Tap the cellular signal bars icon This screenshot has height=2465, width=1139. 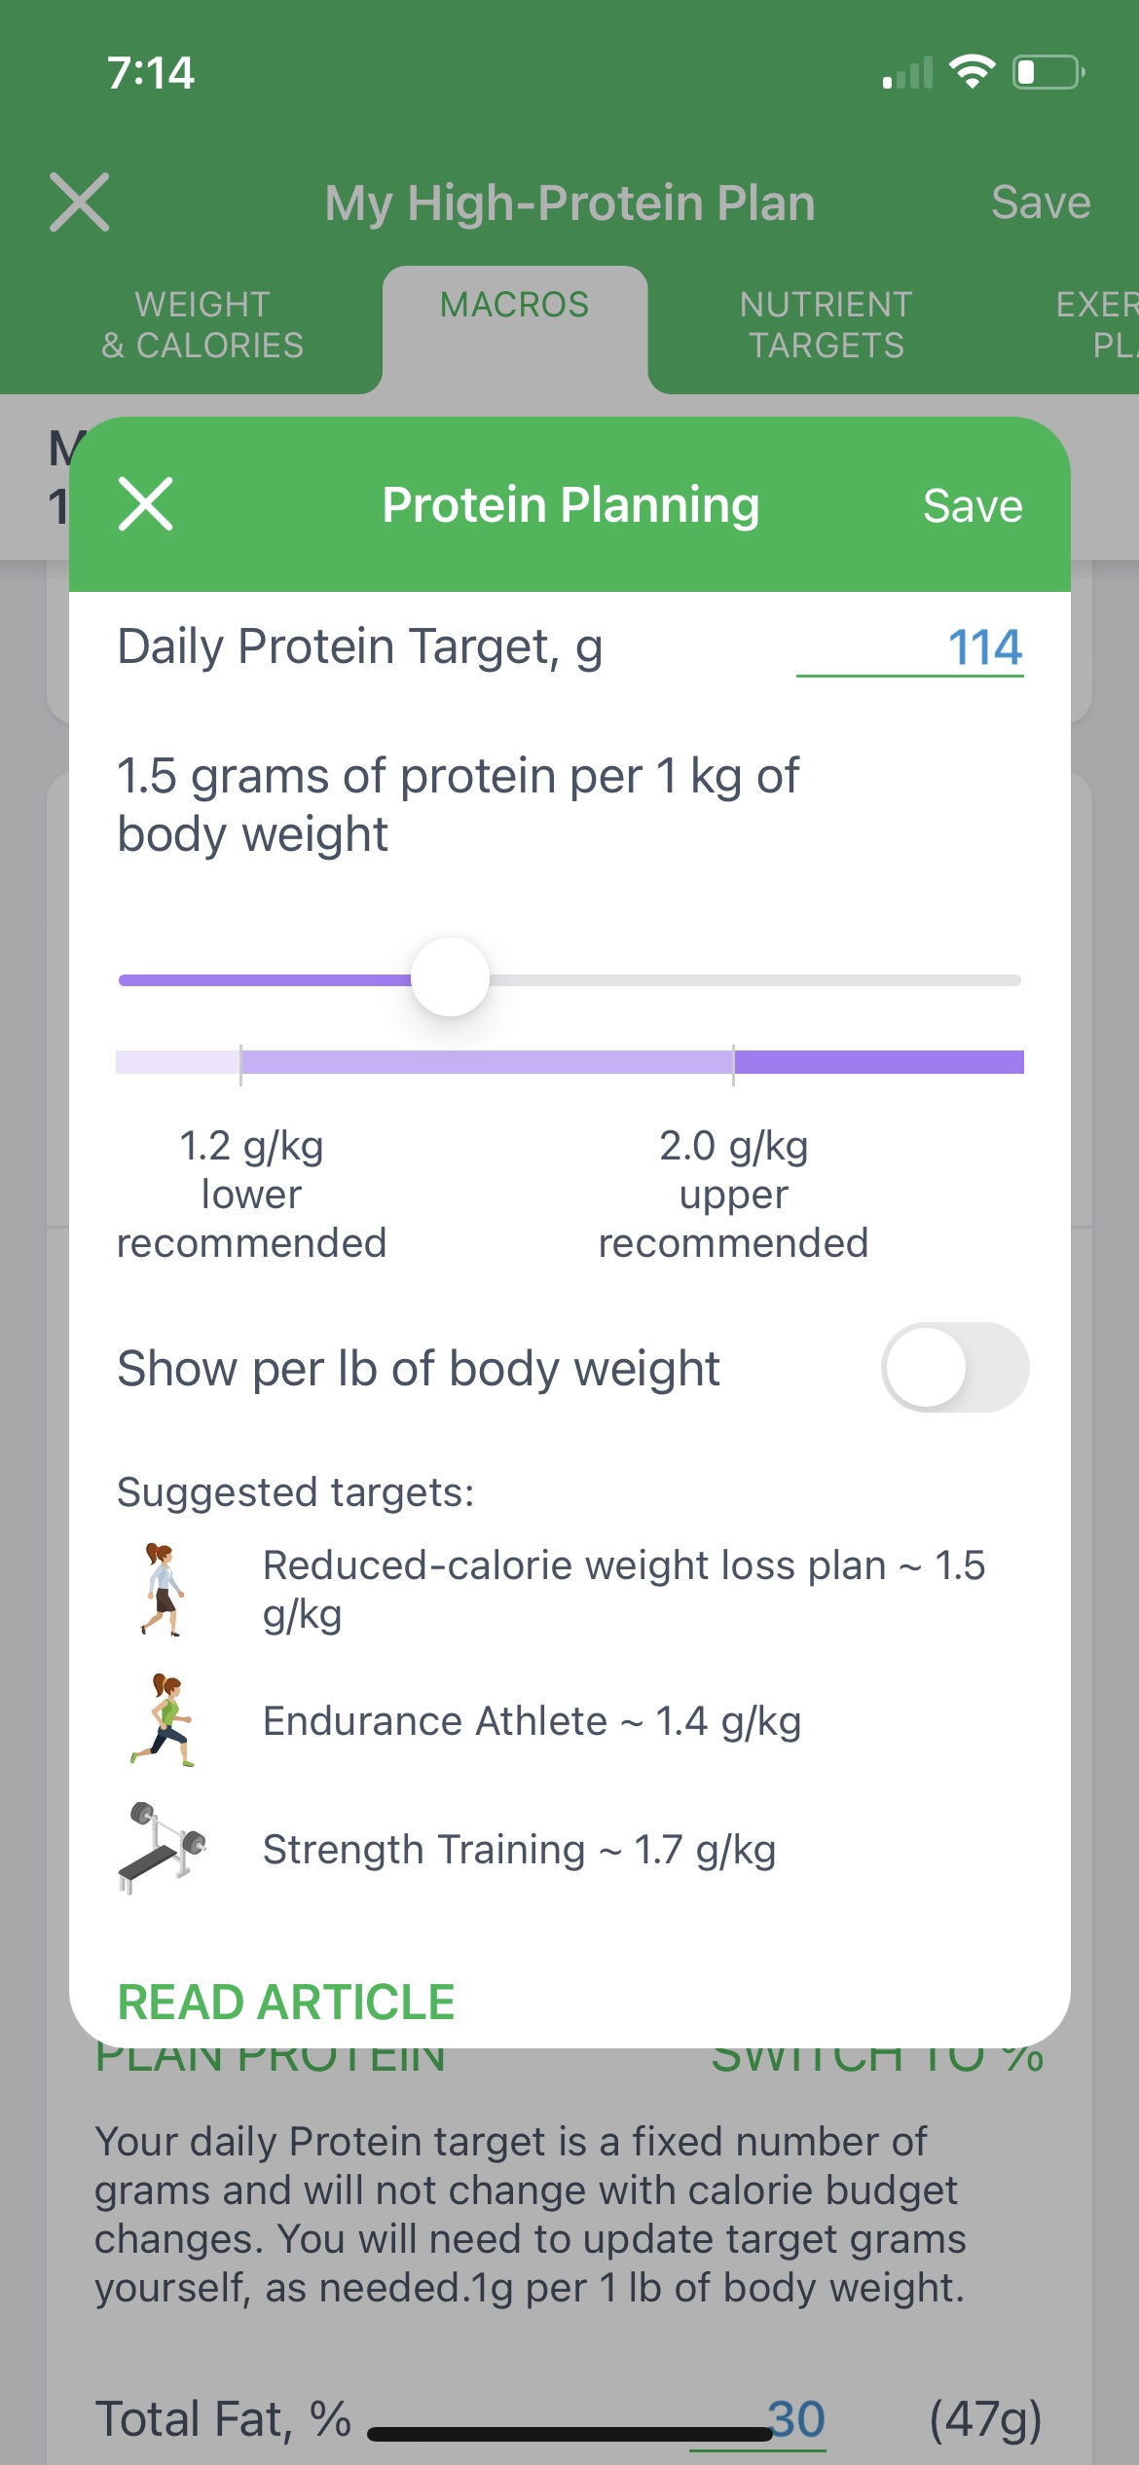[907, 73]
